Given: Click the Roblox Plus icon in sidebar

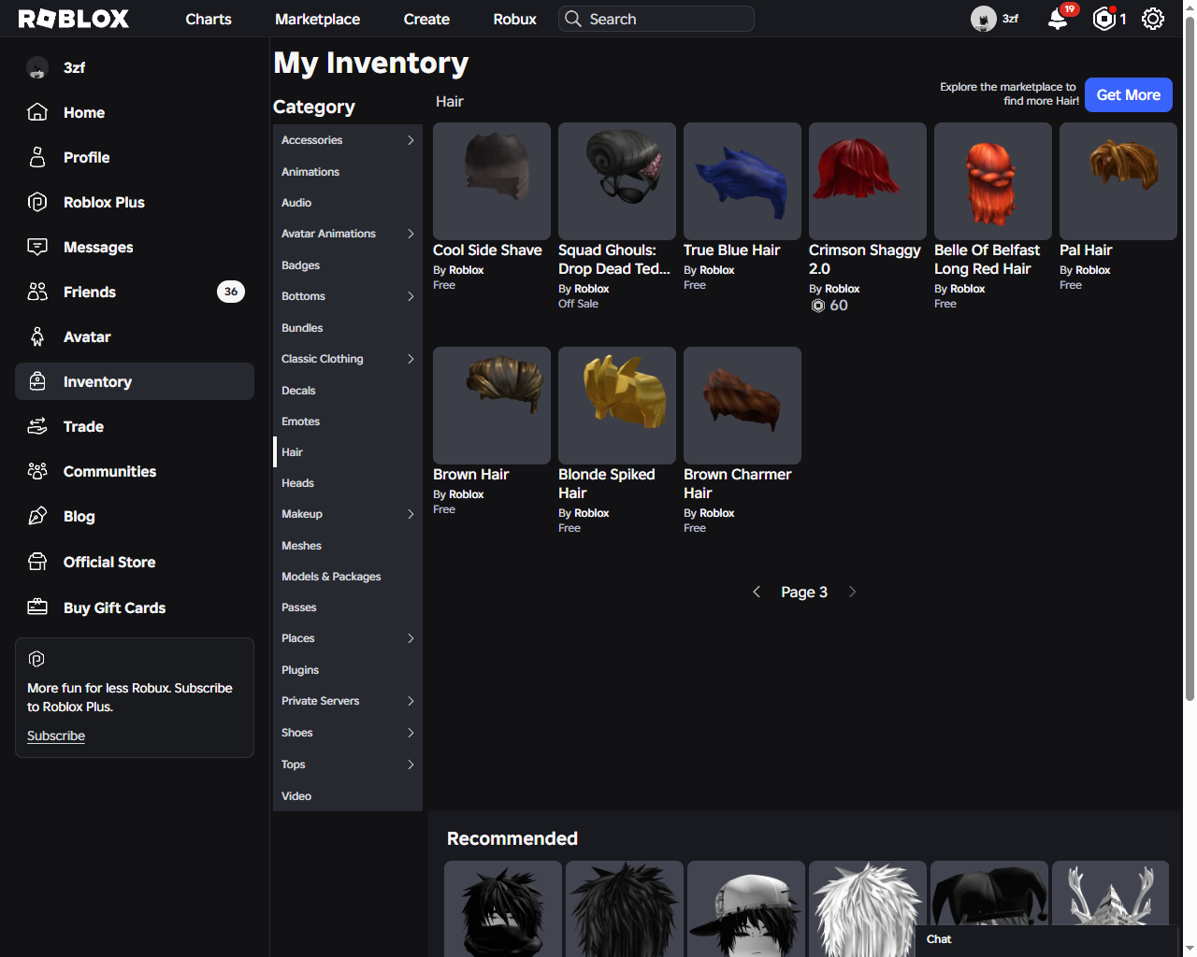Looking at the screenshot, I should [37, 202].
